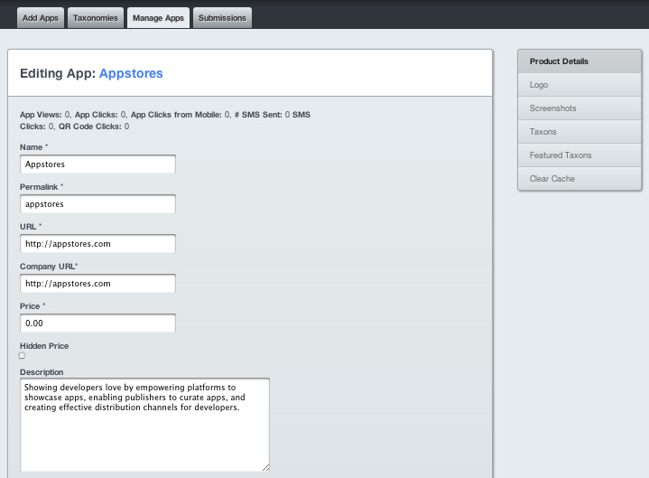Click Clear Cache in sidebar

click(x=579, y=179)
